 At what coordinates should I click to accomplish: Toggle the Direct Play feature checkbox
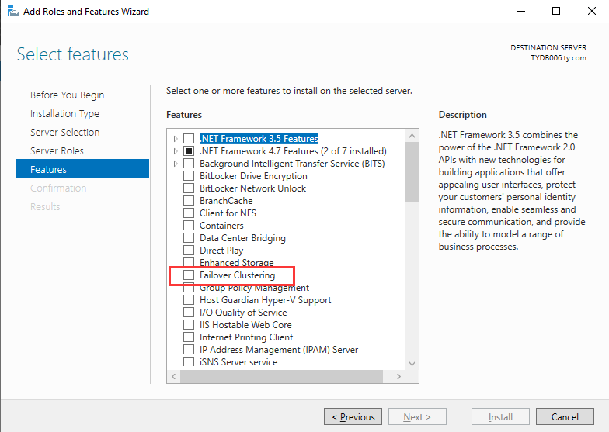(x=189, y=251)
